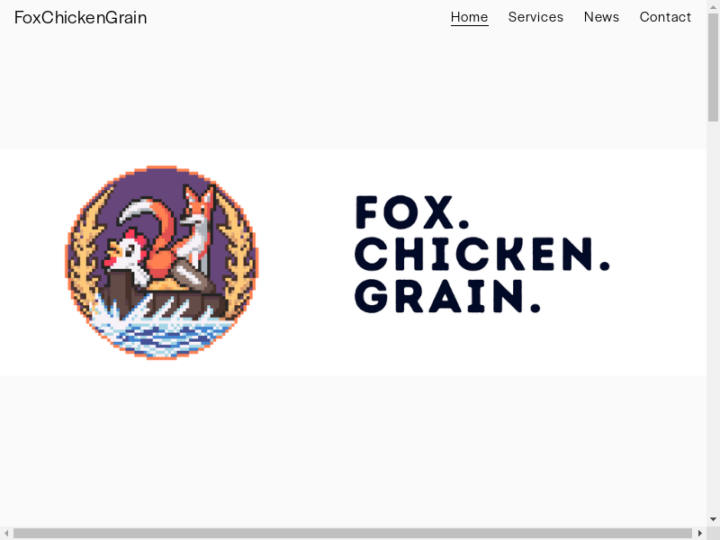
Task: Click the CHICKEN. headline word
Action: 482,254
